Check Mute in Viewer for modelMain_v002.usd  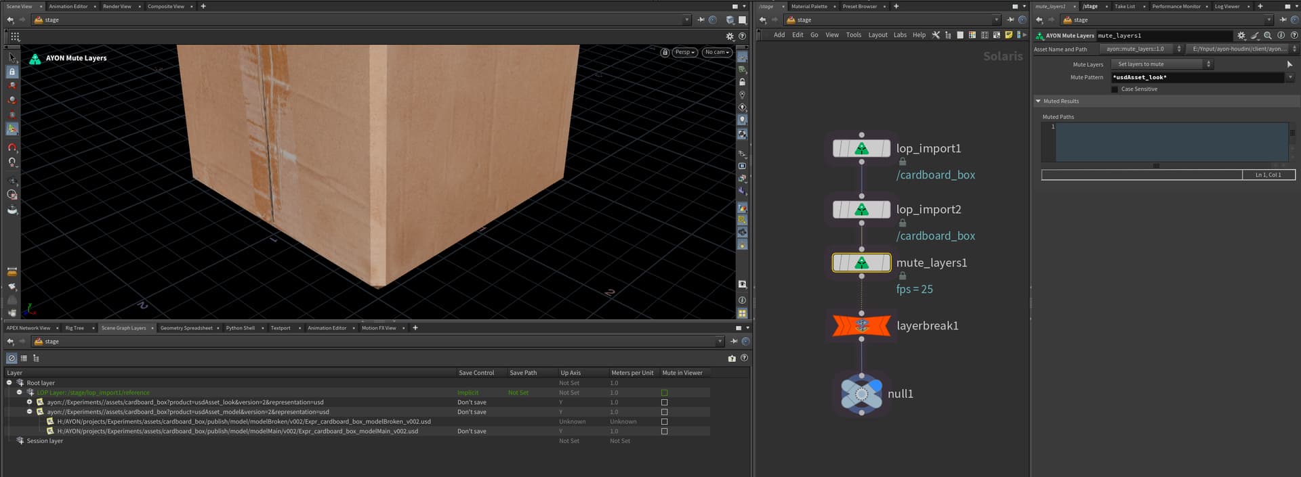664,432
